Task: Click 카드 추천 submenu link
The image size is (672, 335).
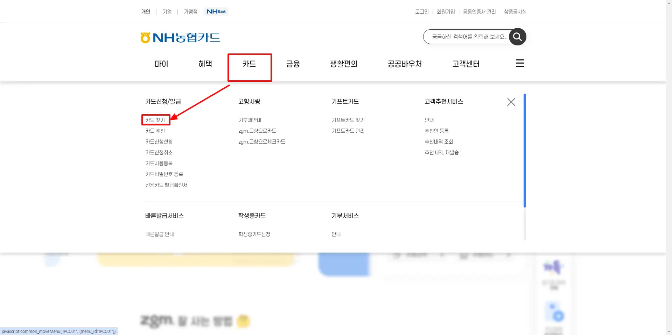Action: point(155,131)
